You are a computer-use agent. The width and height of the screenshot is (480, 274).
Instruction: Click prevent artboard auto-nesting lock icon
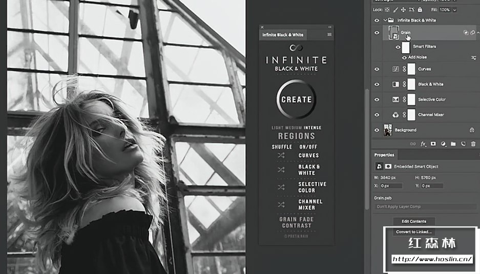tap(412, 10)
